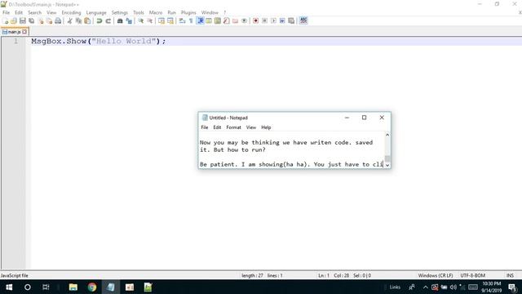Expand hidden system tray icons chevron
Viewport: 522px width, 294px height.
click(x=425, y=287)
